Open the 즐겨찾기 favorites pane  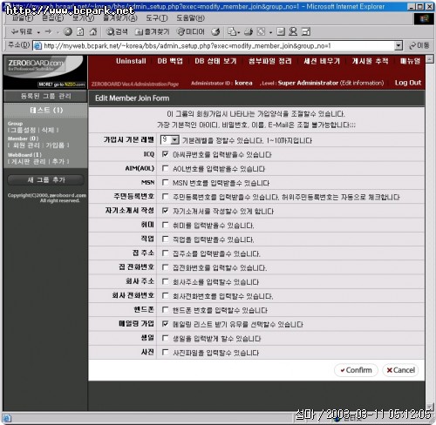(x=152, y=31)
